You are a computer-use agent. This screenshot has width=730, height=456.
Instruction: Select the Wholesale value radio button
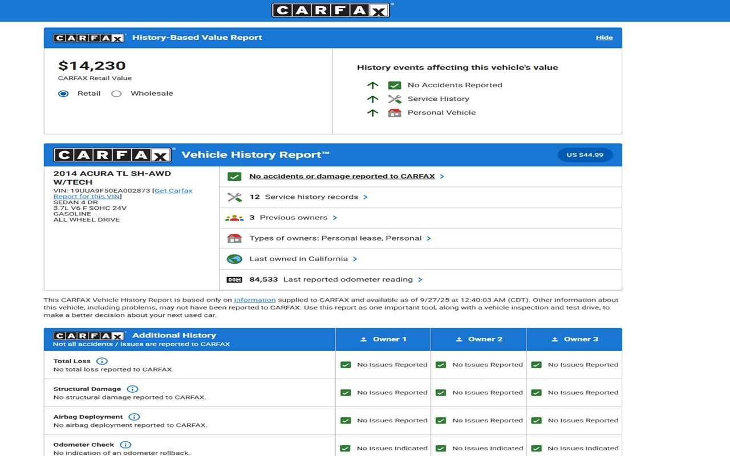point(116,93)
